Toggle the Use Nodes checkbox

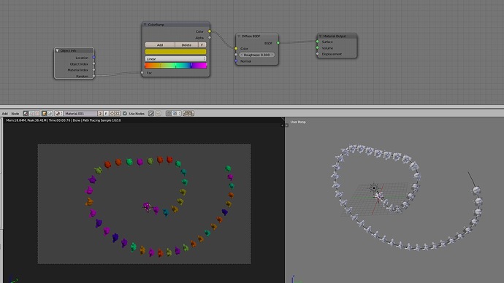point(125,113)
